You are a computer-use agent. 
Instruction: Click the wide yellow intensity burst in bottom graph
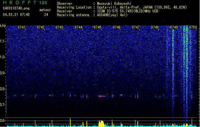pyautogui.click(x=101, y=124)
